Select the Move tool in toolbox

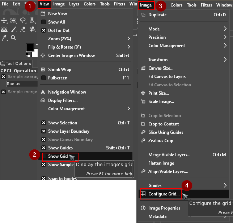tap(4, 21)
